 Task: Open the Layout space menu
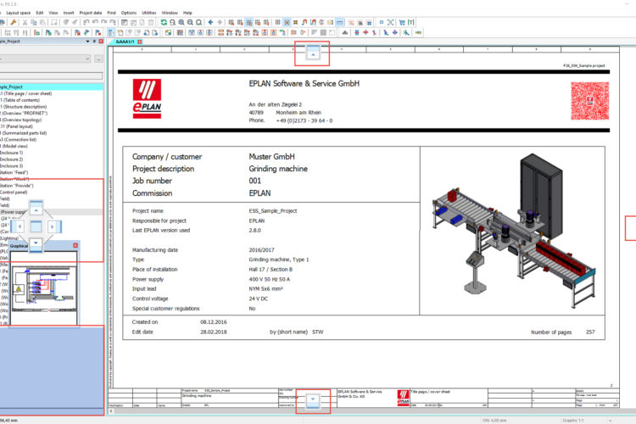click(x=19, y=13)
